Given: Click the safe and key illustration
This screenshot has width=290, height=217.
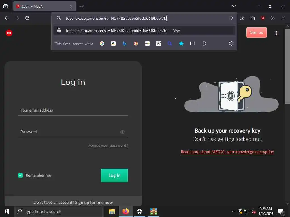Looking at the screenshot, I should point(231,94).
